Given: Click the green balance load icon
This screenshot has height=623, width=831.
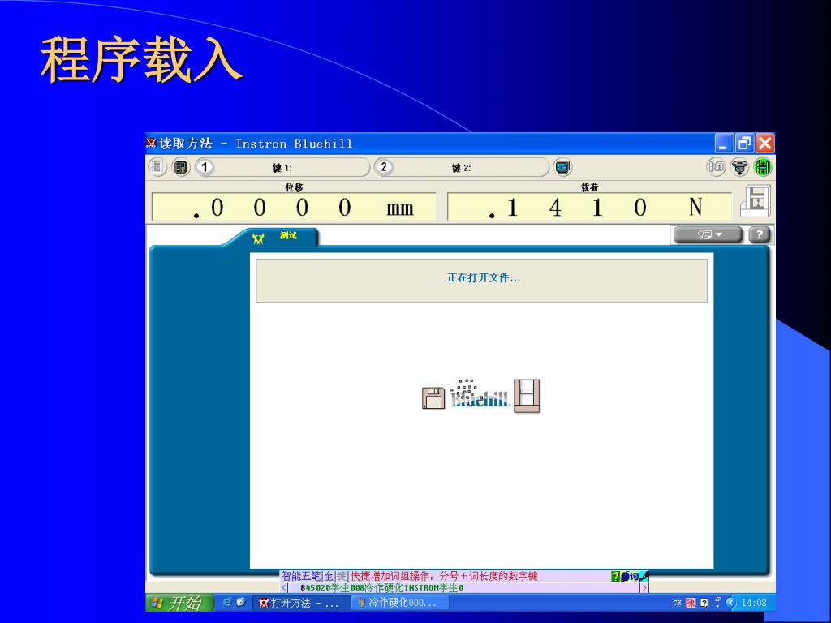Looking at the screenshot, I should [763, 167].
